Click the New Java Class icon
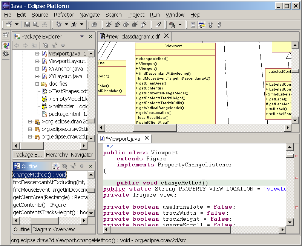The width and height of the screenshot is (302, 246). (x=126, y=25)
